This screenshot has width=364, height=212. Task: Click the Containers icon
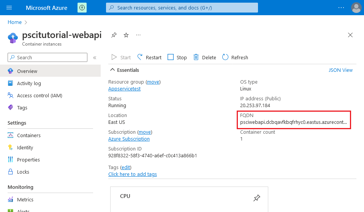pyautogui.click(x=10, y=135)
